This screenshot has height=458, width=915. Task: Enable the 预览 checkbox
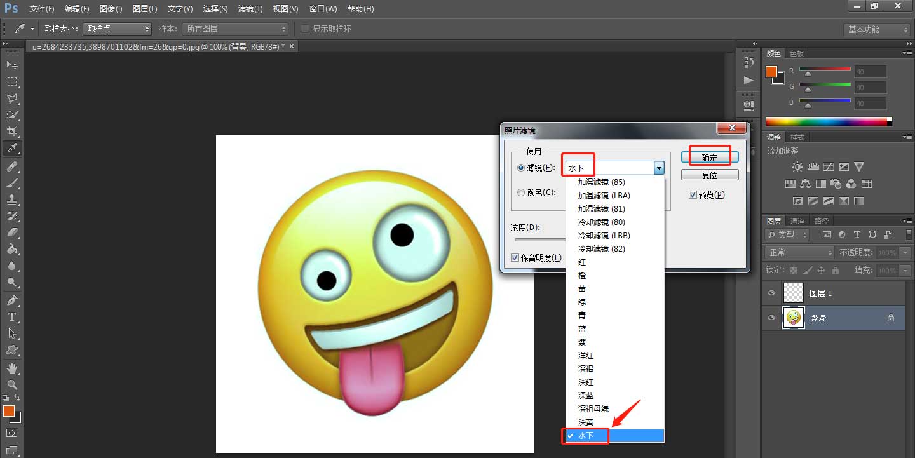click(693, 194)
